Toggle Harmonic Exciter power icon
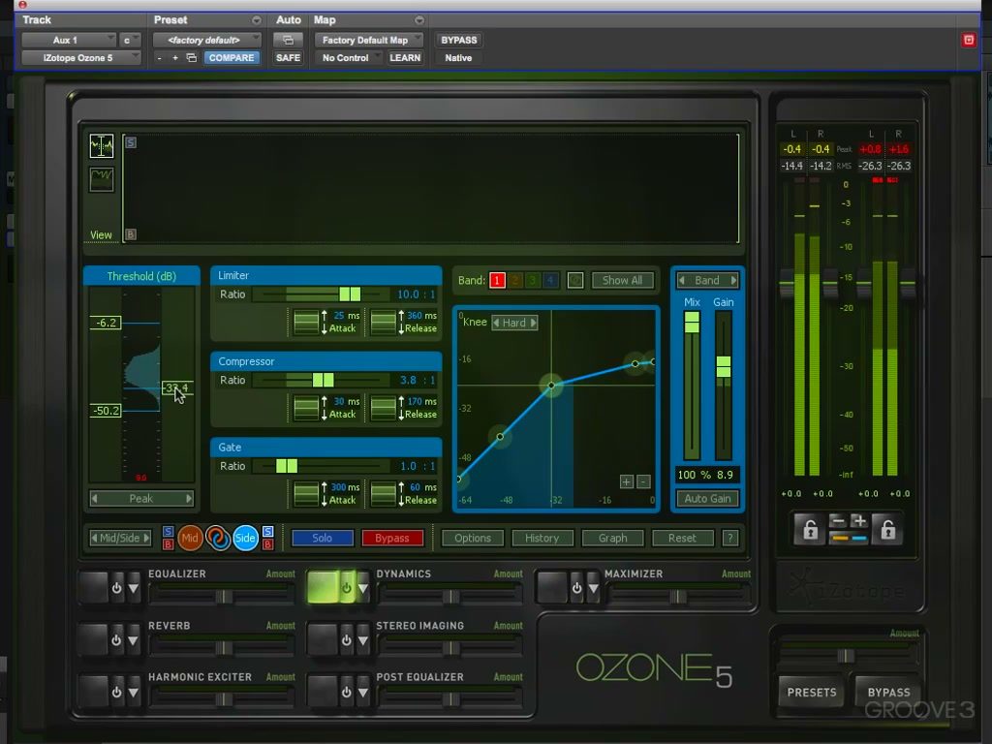 click(116, 692)
